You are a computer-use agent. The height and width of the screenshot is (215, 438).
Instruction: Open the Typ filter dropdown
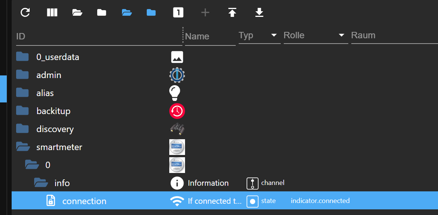(259, 36)
